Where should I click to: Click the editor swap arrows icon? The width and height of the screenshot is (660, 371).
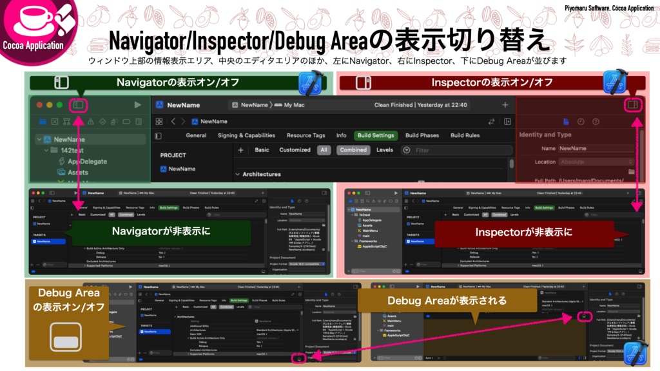point(491,122)
